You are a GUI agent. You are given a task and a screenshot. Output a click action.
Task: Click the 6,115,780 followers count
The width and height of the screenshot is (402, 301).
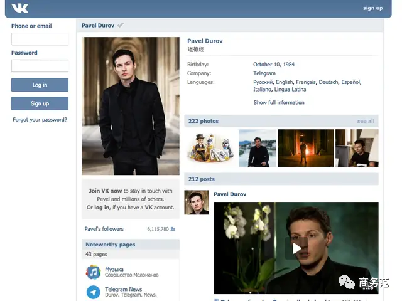(x=158, y=229)
